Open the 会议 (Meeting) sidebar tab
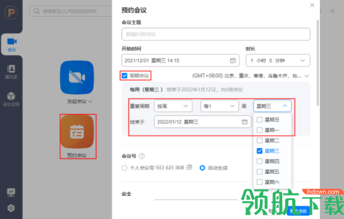344x219 pixels. pos(11,45)
